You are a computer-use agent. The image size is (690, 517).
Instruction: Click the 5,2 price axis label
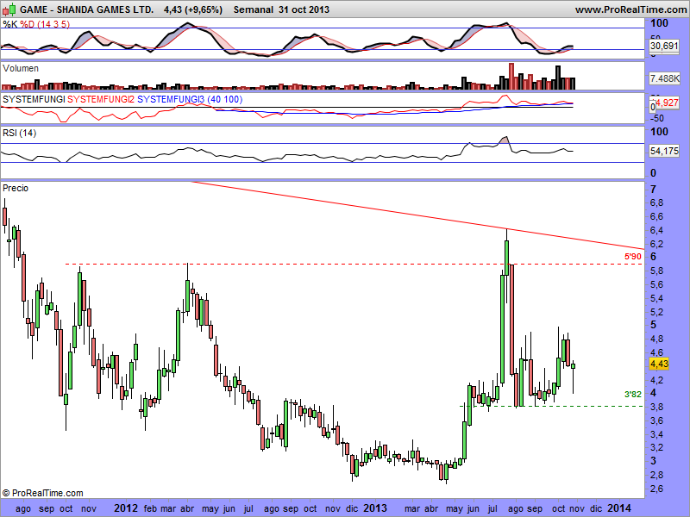[x=657, y=312]
